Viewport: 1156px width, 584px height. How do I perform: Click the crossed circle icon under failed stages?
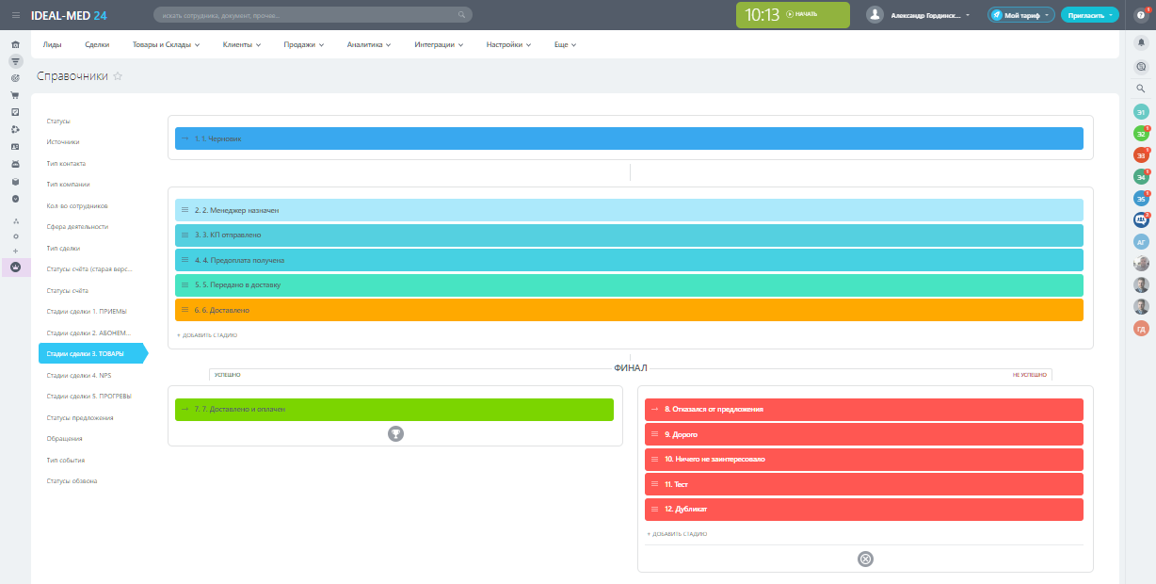coord(865,559)
